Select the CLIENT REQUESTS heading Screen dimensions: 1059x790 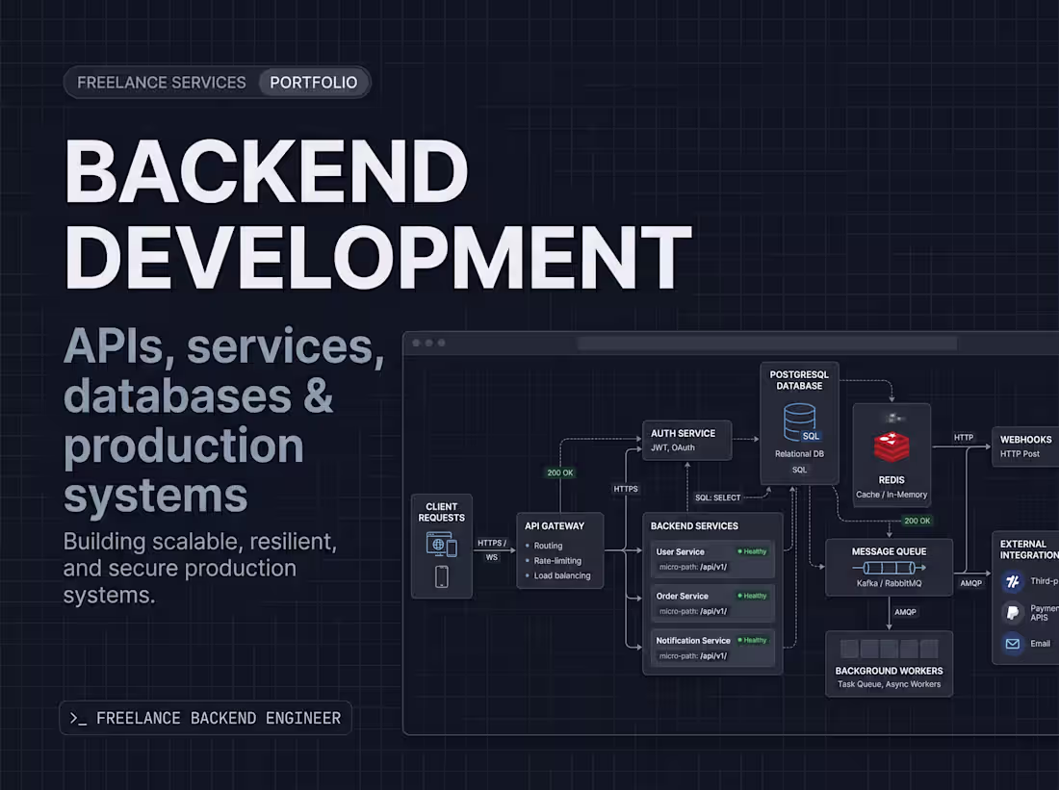(x=442, y=512)
